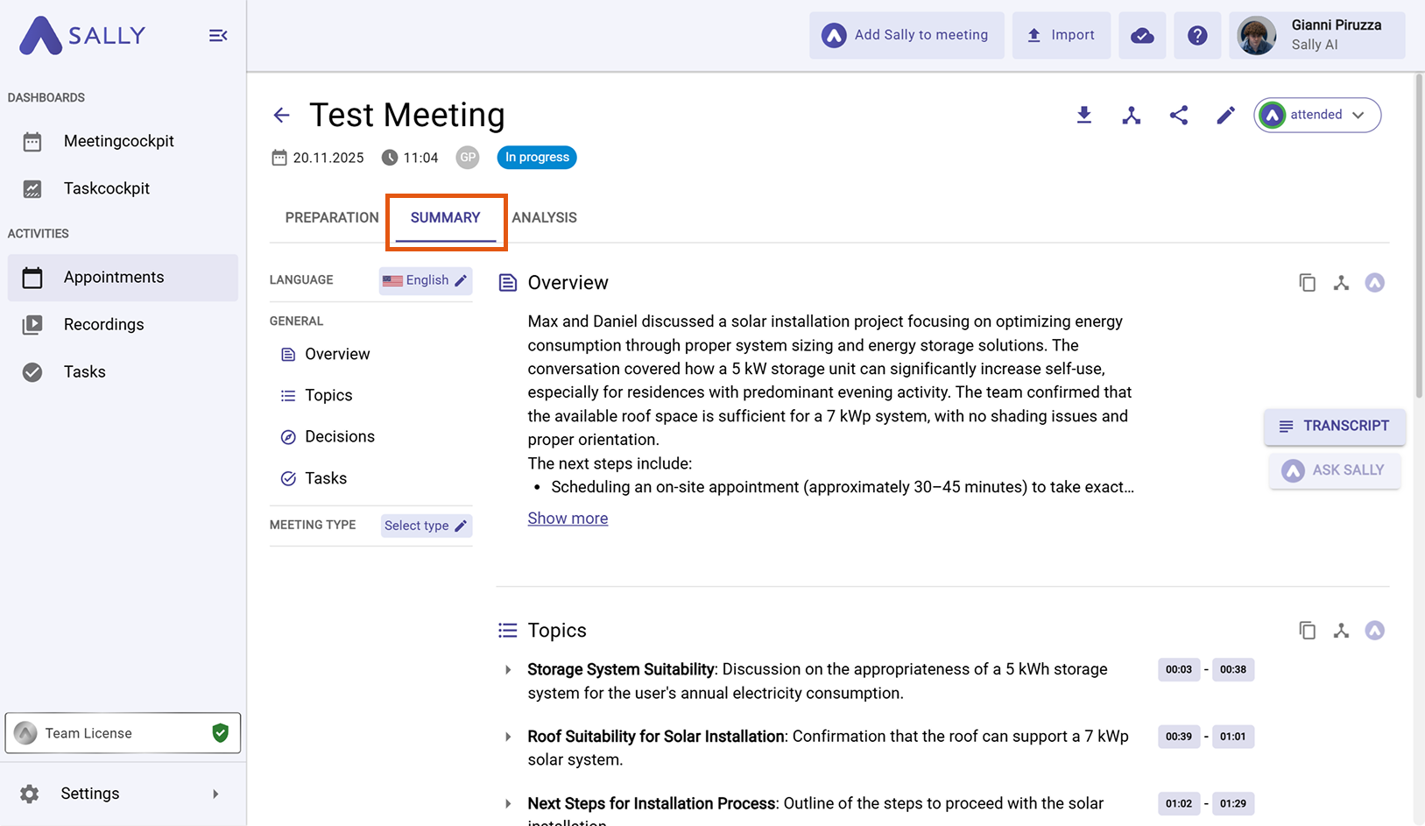The height and width of the screenshot is (826, 1425).
Task: Copy the Topics section content
Action: tap(1307, 631)
